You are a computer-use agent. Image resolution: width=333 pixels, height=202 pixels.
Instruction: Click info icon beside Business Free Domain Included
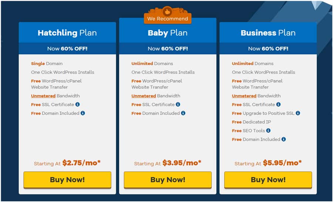point(283,139)
